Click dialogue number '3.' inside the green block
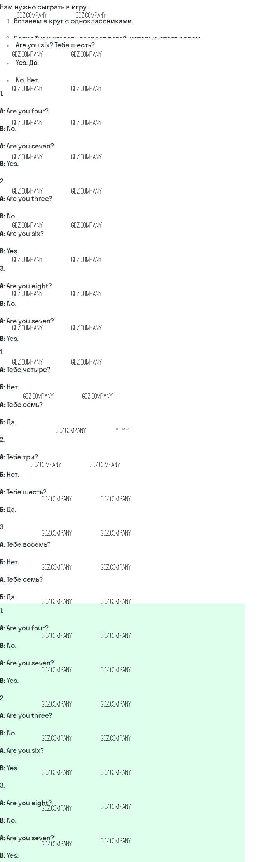Viewport: 264px width, 862px height. coord(2,785)
